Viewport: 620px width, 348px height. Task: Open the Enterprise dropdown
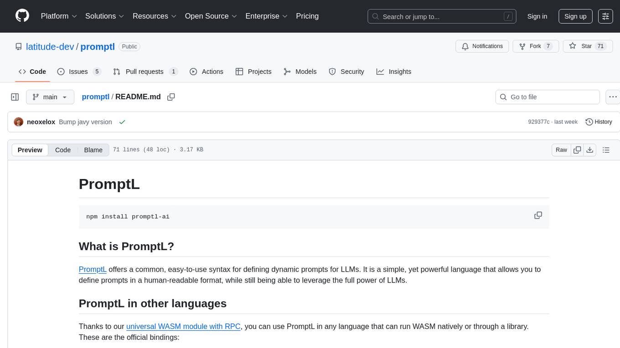[x=267, y=16]
